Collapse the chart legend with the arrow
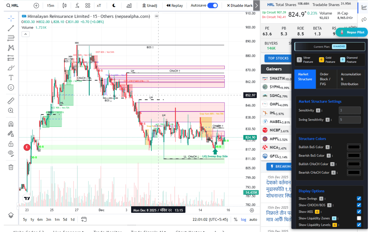 click(26, 34)
